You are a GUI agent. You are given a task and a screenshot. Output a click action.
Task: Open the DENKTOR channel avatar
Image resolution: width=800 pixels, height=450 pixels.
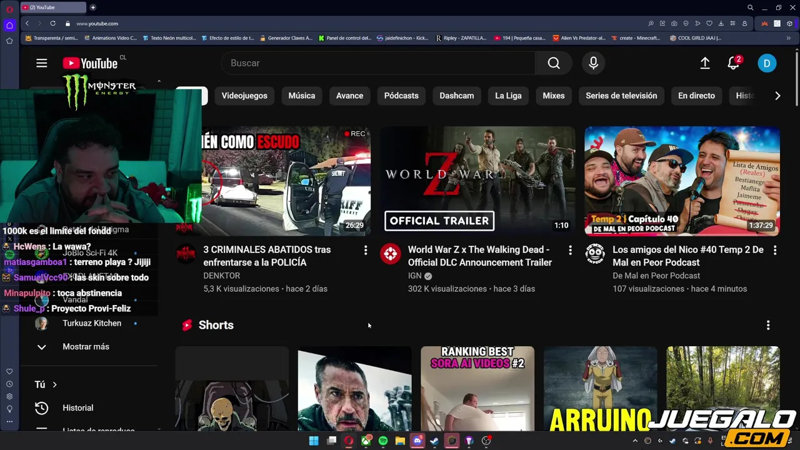click(186, 254)
